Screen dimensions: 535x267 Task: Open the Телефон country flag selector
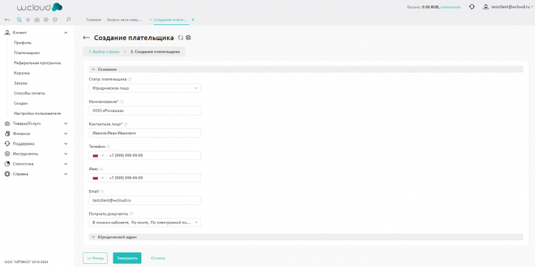[98, 155]
